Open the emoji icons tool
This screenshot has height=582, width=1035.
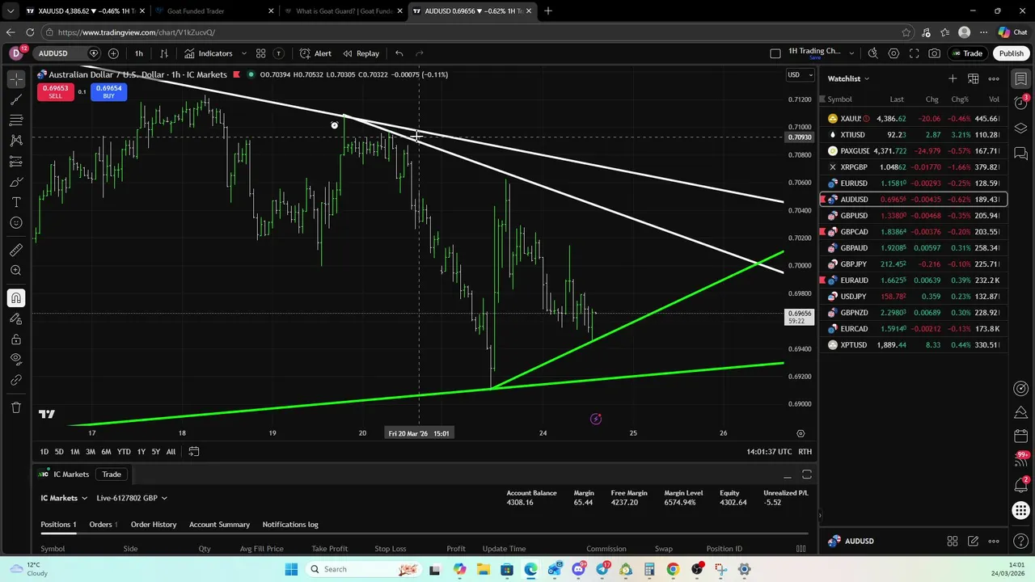click(16, 223)
